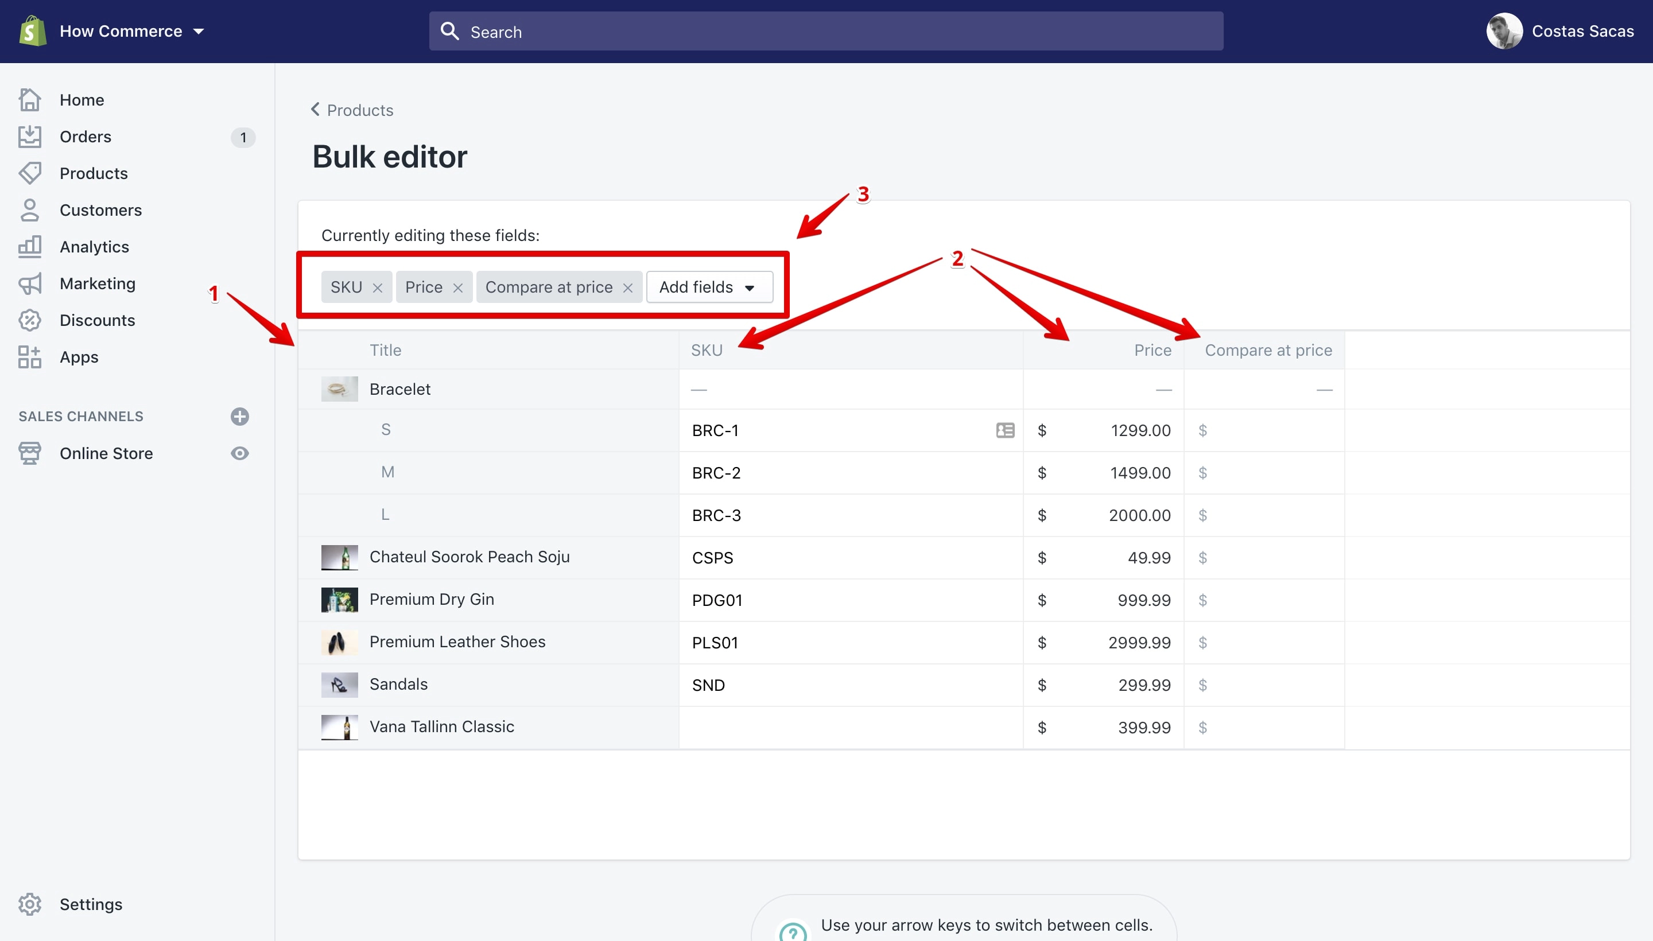This screenshot has height=941, width=1653.
Task: Click the contact card icon in BRC-1 cell
Action: pos(1005,430)
